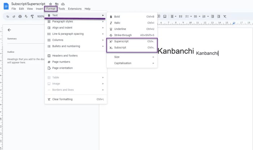Image resolution: width=253 pixels, height=150 pixels.
Task: Close the open Format menu
Action: [51, 9]
